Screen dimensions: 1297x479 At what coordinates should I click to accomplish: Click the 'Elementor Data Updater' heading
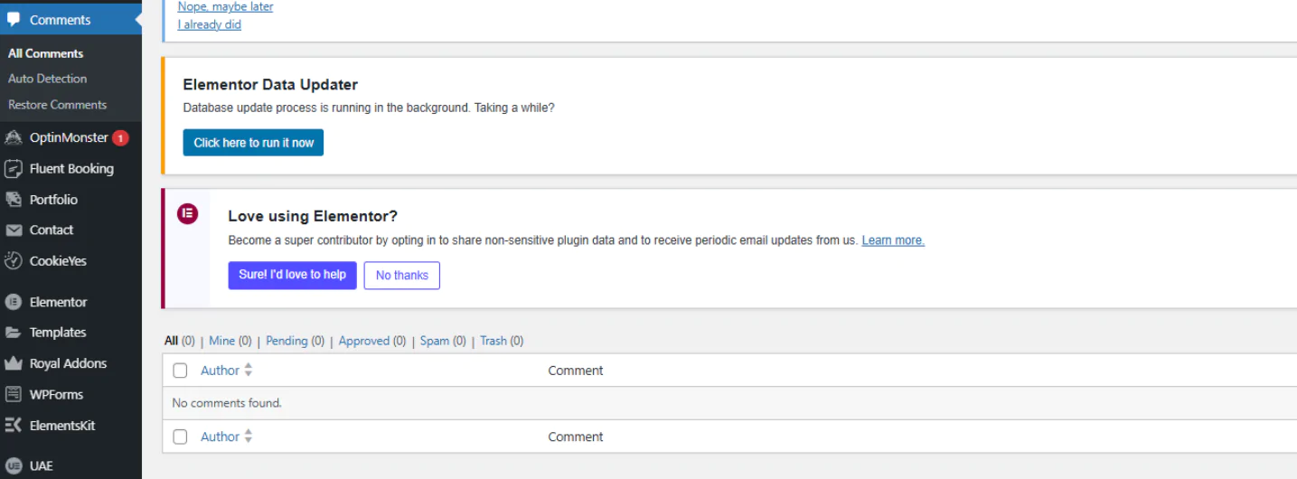click(270, 85)
